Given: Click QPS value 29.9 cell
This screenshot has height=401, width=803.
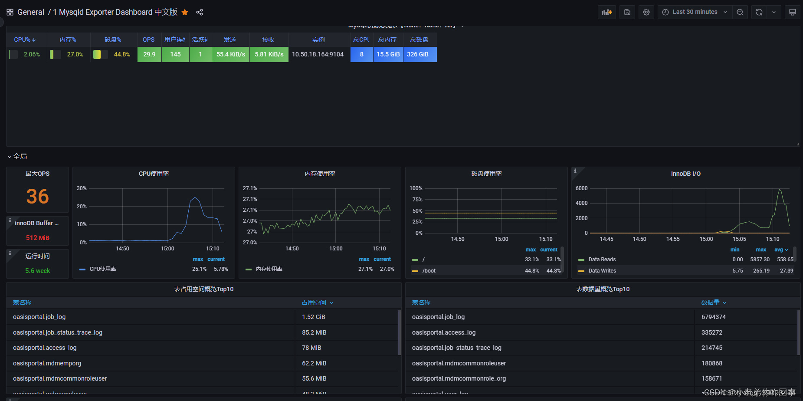Looking at the screenshot, I should [x=149, y=54].
